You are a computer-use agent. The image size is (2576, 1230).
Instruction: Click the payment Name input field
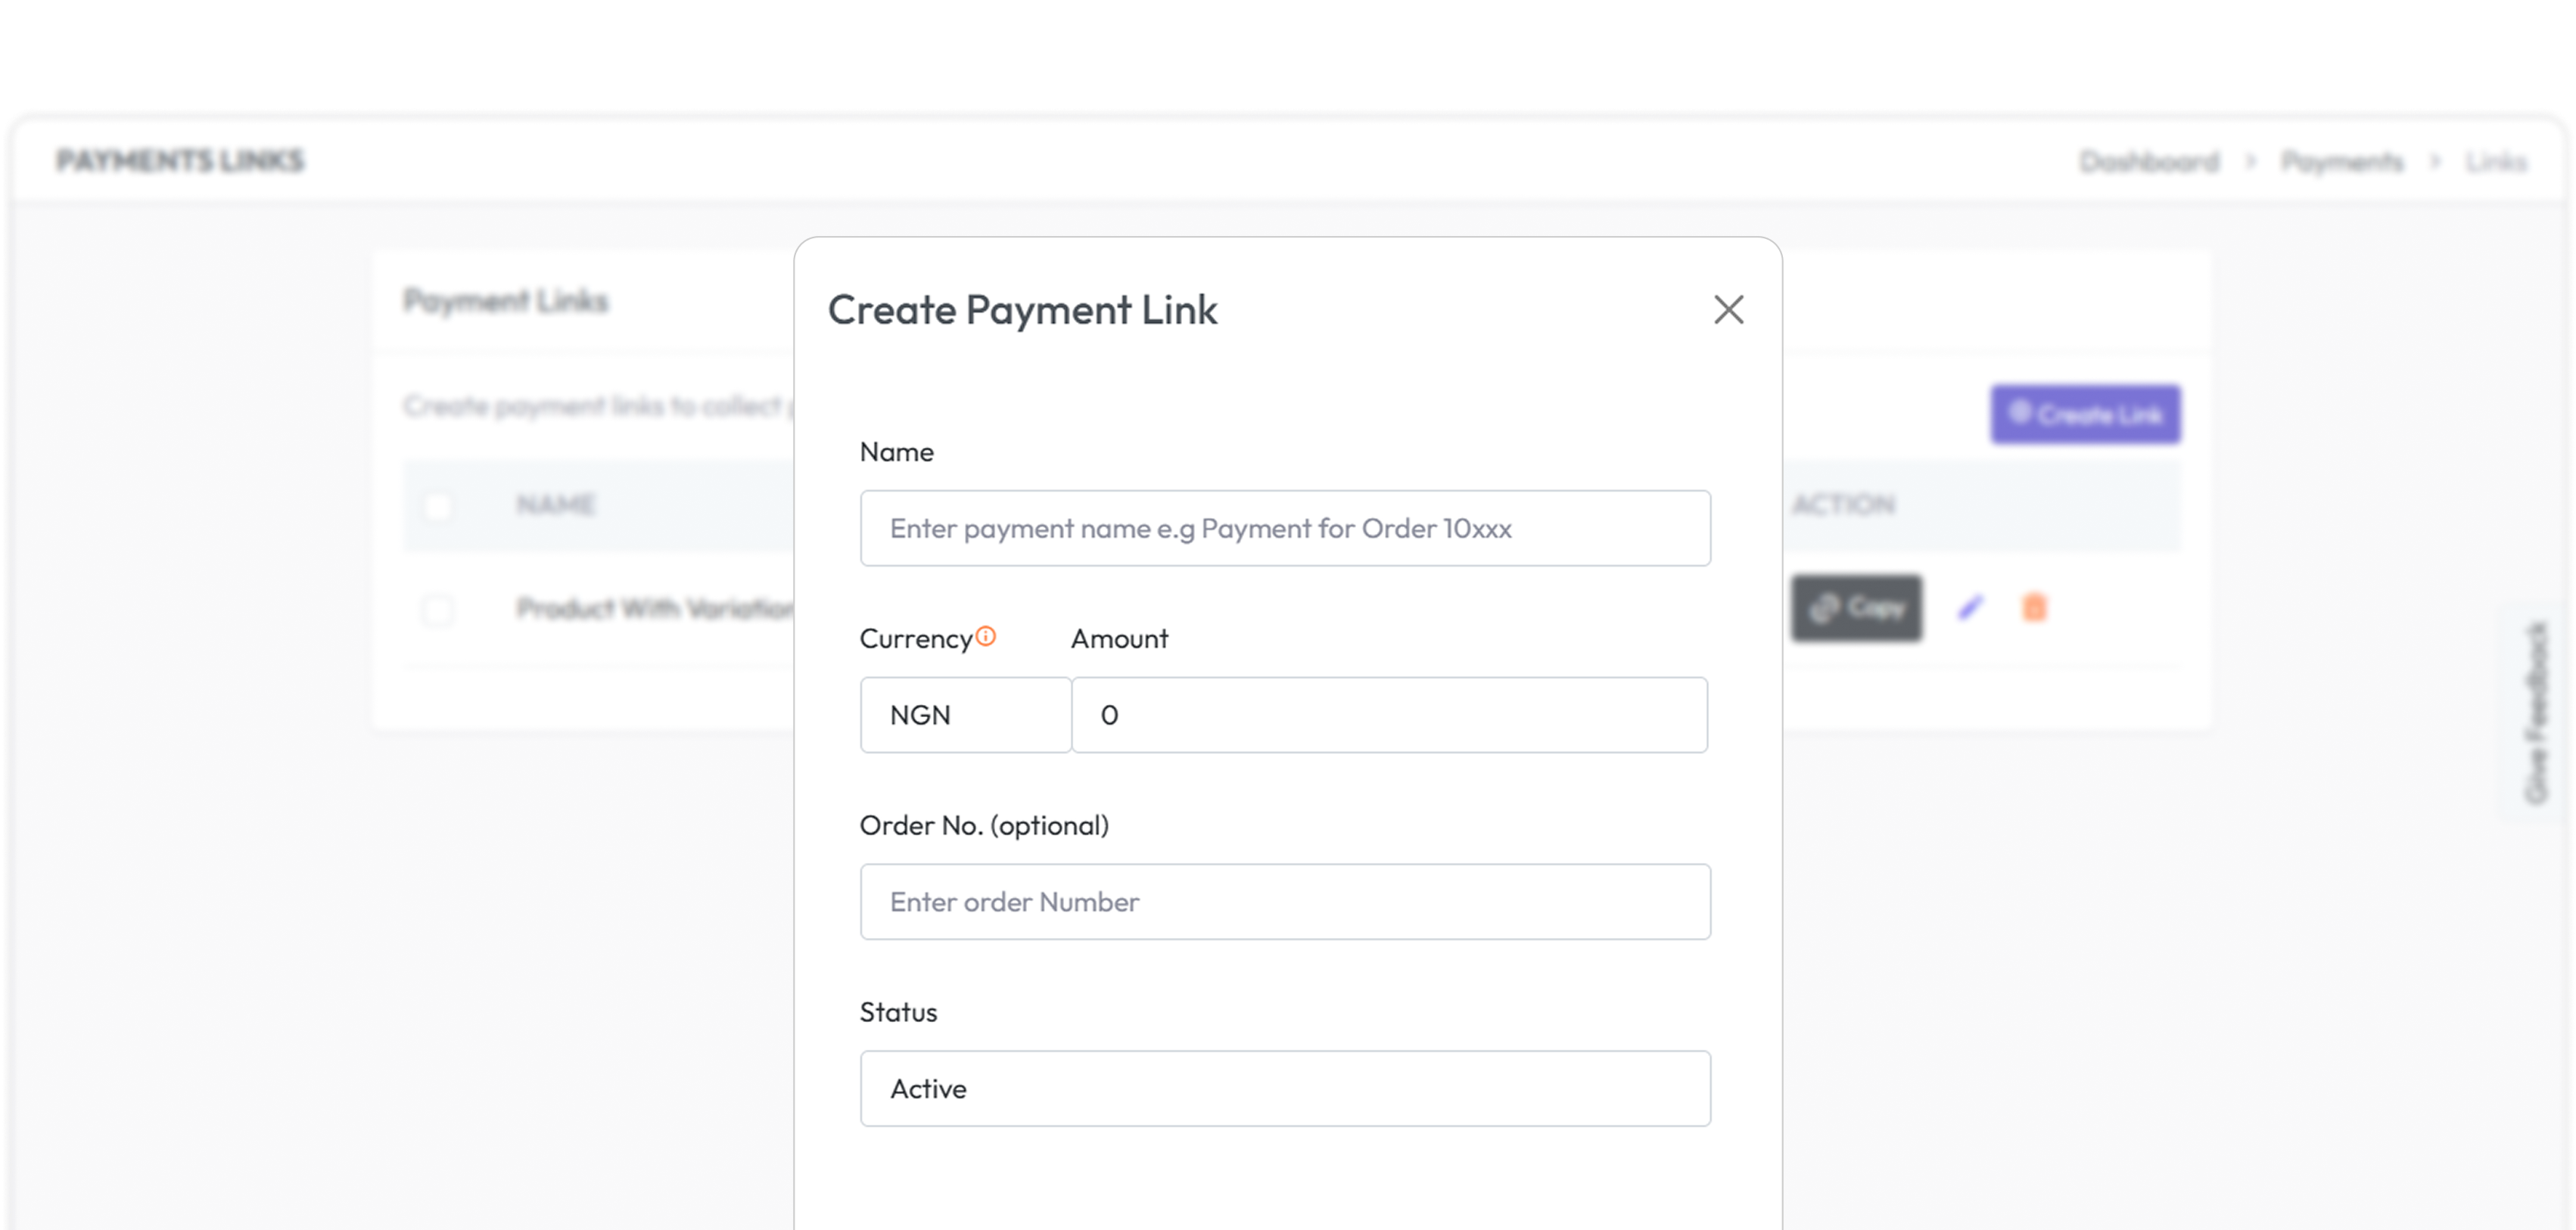pyautogui.click(x=1285, y=528)
